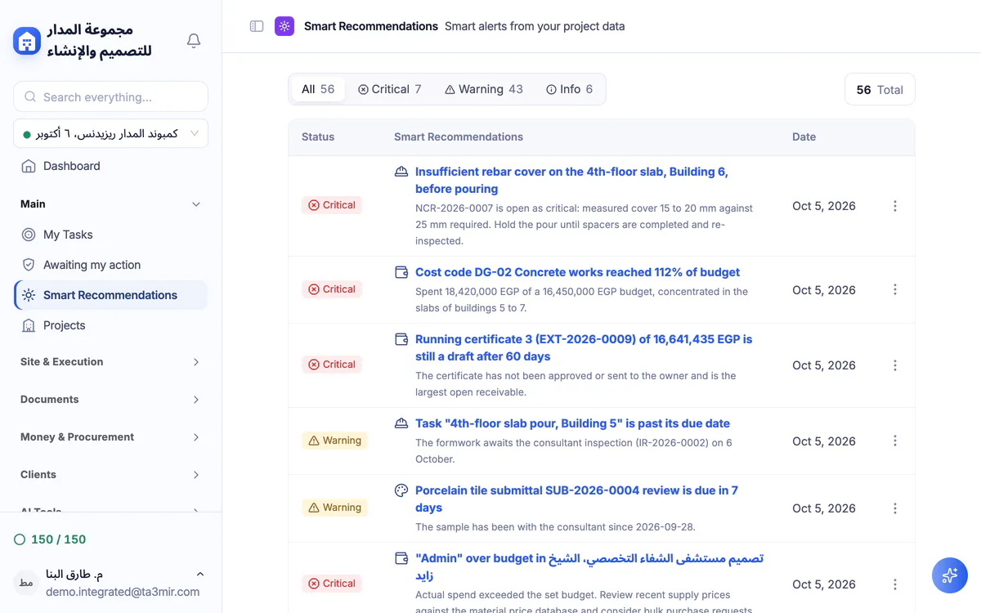Open row menu for 4th-floor slab pour task
This screenshot has width=981, height=613.
895,441
